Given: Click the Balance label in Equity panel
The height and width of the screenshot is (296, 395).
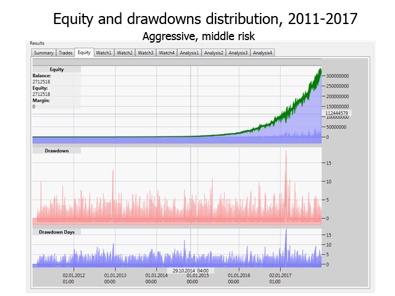Looking at the screenshot, I should click(41, 75).
